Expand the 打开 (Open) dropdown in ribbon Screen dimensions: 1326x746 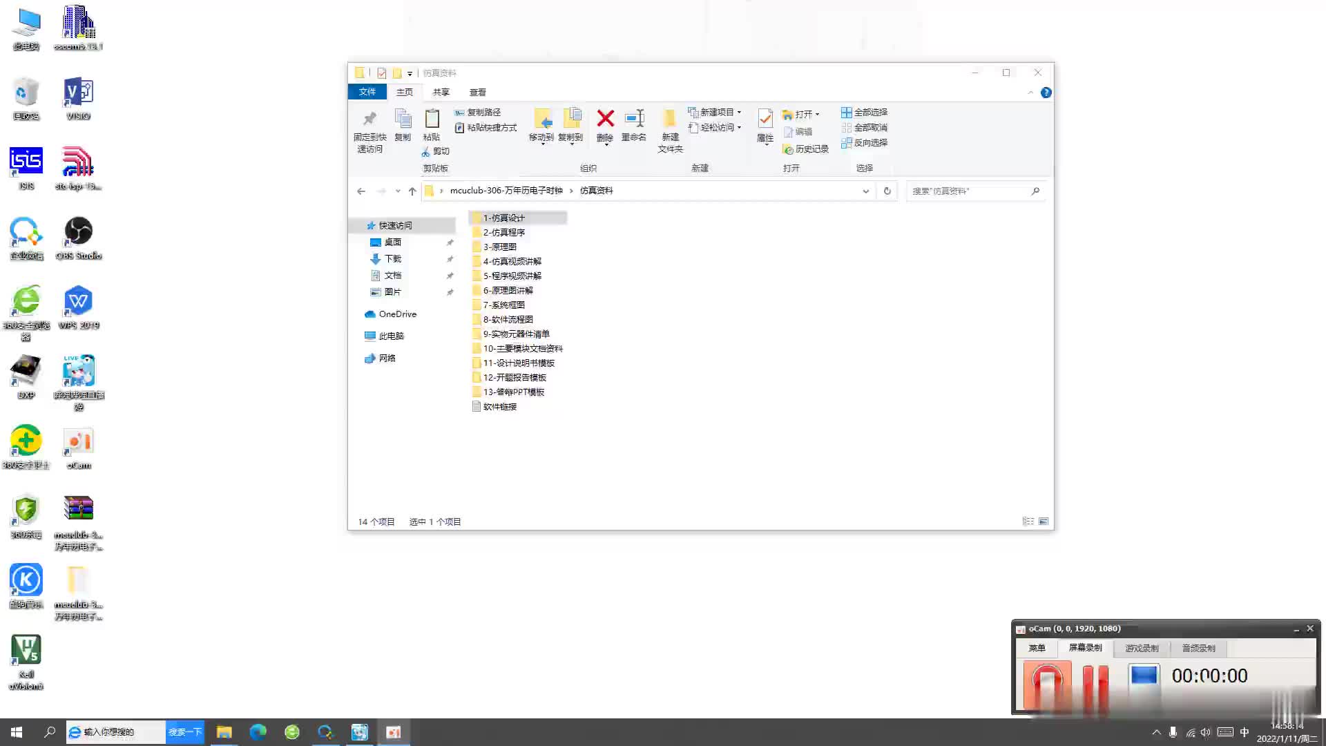[817, 115]
